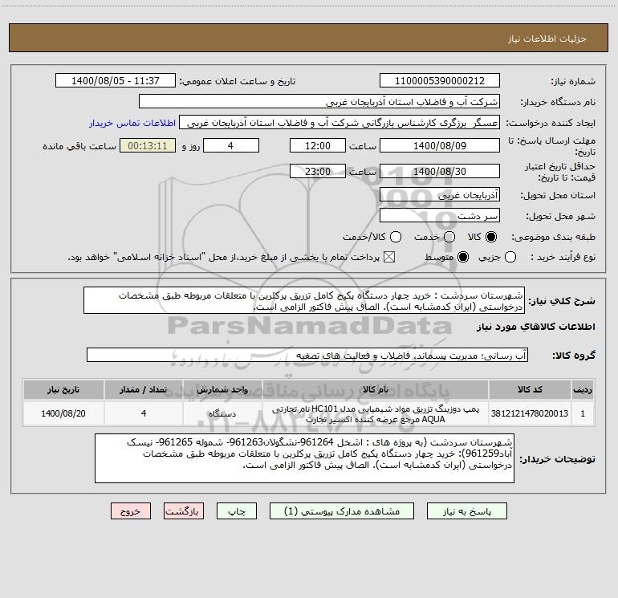Toggle Islamic treasury documents payment checkbox
This screenshot has height=598, width=618.
pyautogui.click(x=389, y=257)
